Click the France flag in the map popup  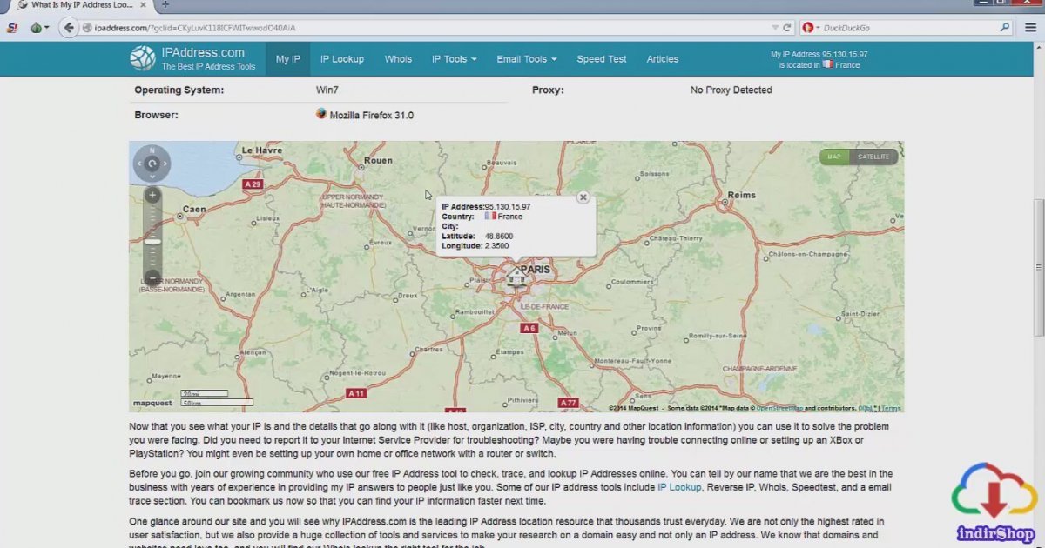[490, 217]
